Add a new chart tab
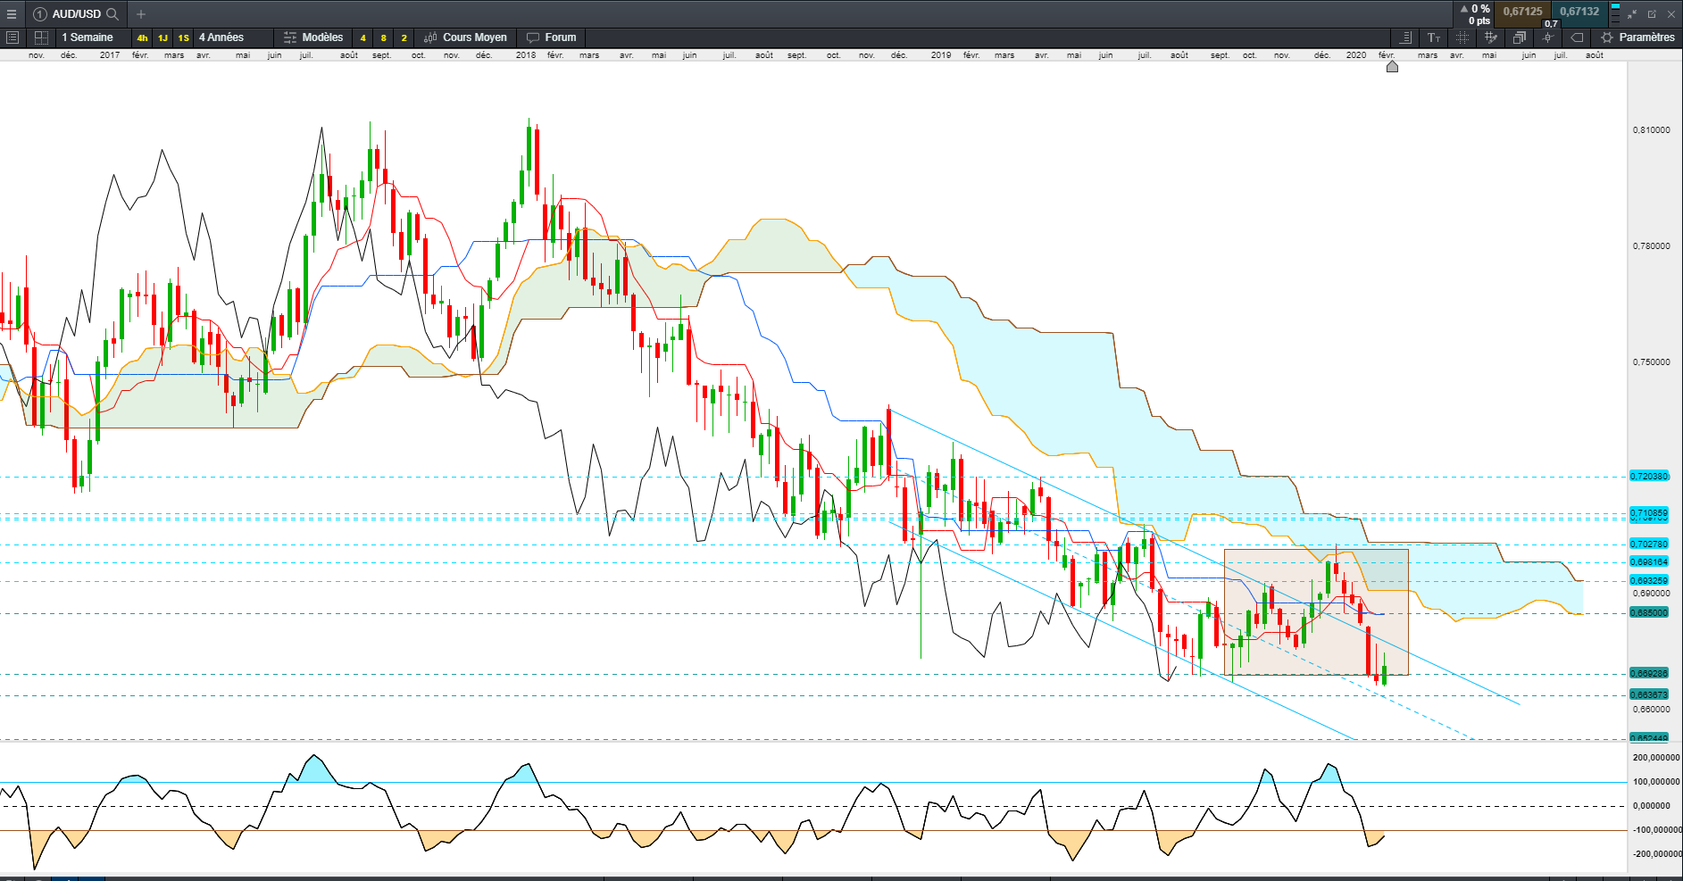Viewport: 1683px width, 881px height. click(141, 13)
